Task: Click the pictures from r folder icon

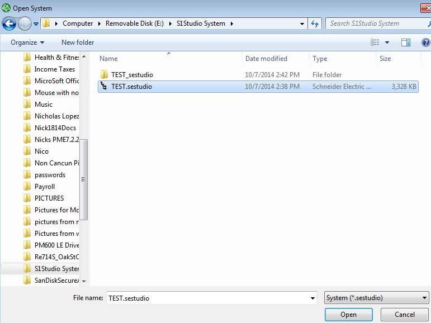Action: tap(27, 221)
